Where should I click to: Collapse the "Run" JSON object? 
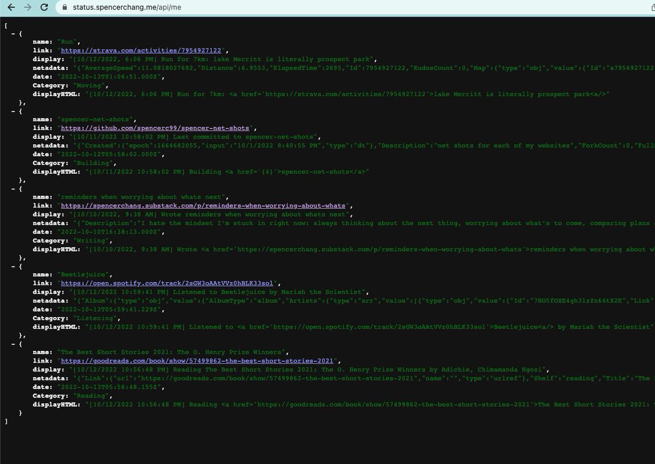(13, 33)
